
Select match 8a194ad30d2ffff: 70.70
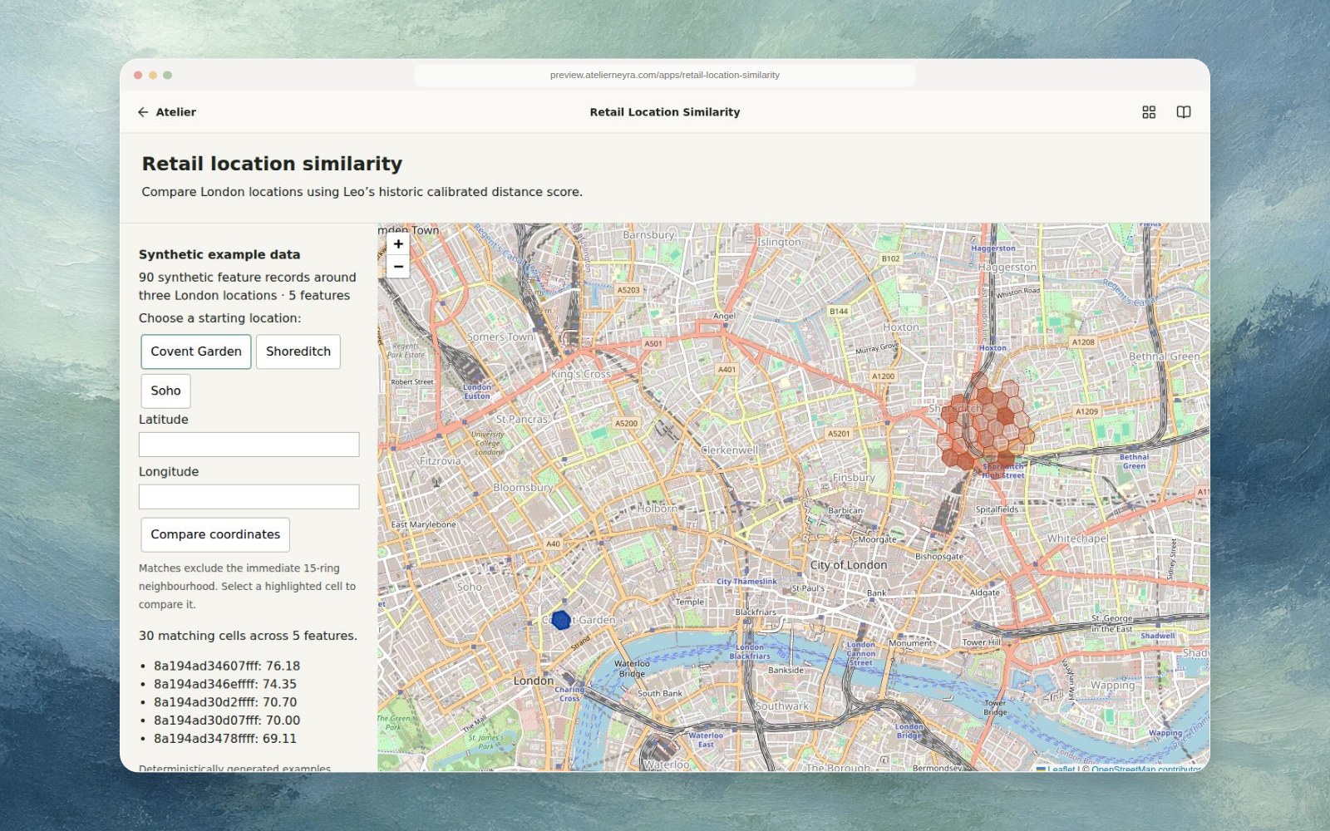click(x=225, y=702)
